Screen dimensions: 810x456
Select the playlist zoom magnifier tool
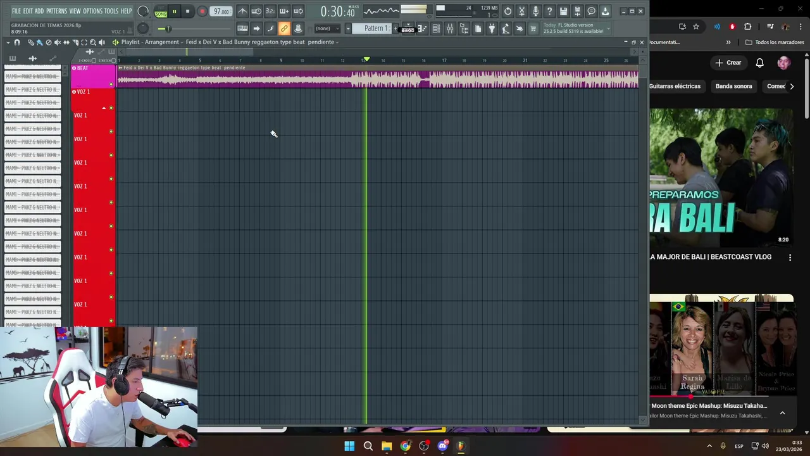coord(92,42)
